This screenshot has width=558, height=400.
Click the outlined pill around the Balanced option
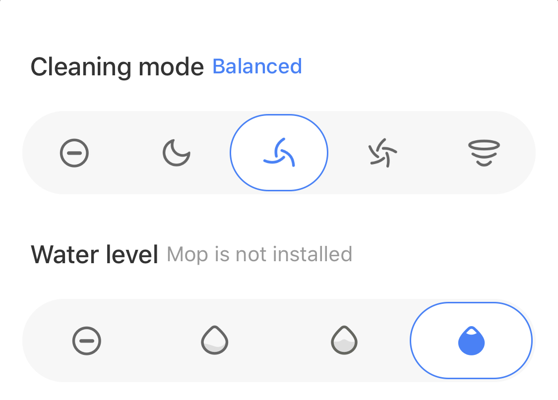point(279,153)
